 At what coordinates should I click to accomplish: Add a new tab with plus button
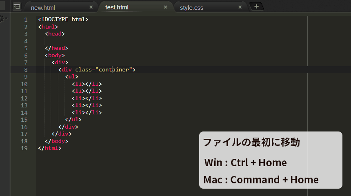click(x=257, y=7)
